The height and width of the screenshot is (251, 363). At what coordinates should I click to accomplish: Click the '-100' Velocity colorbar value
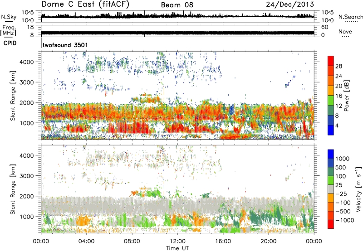343,203
